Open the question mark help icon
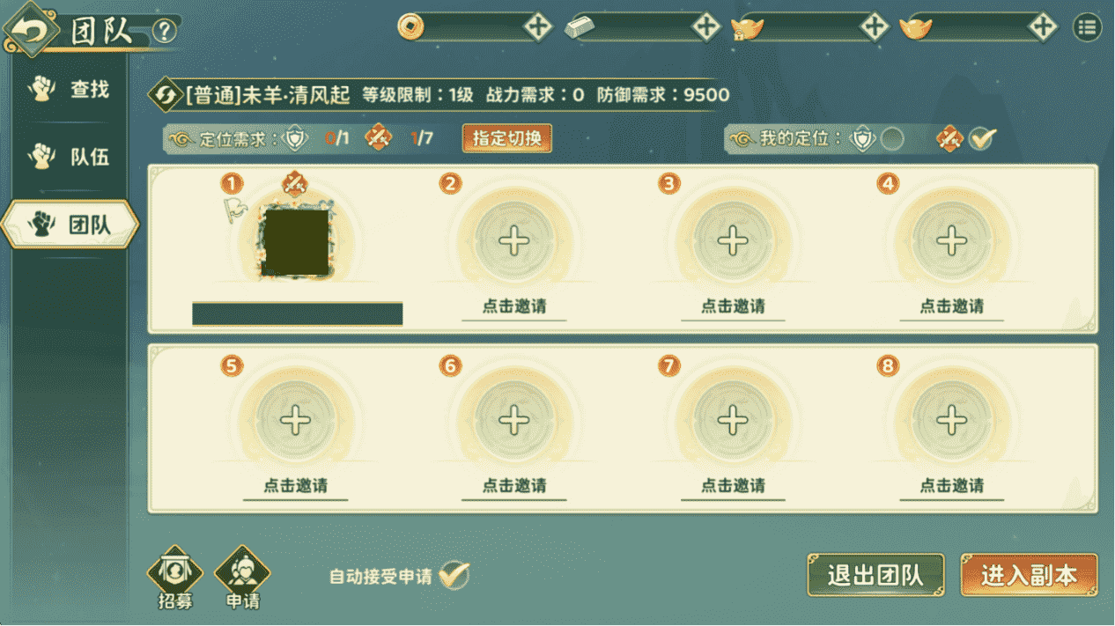 pos(164,32)
